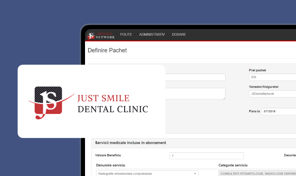Click the Valoare Beneficiu input field

pyautogui.click(x=207, y=156)
